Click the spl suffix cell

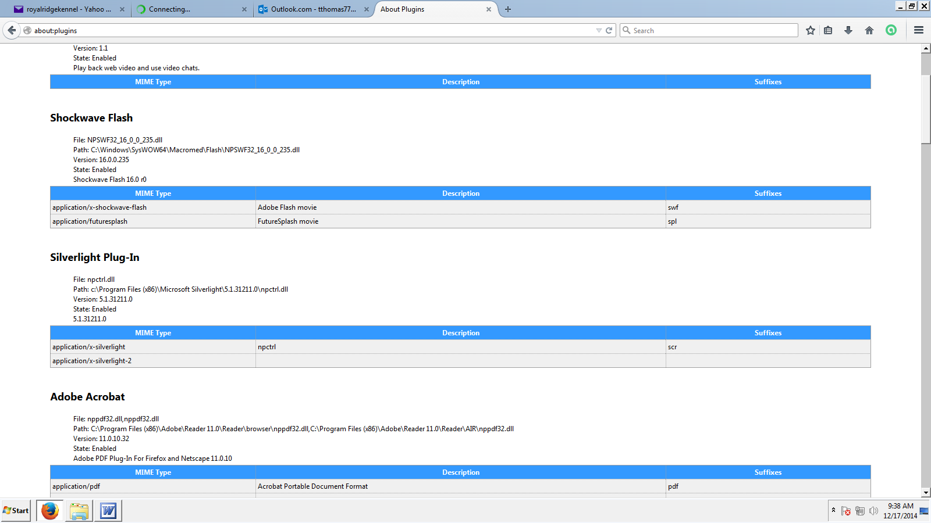point(768,221)
